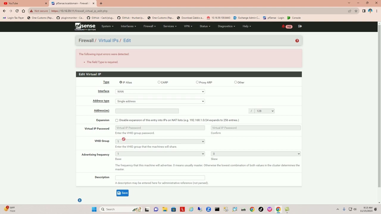Open pfSense - Login bookmark

(273, 18)
